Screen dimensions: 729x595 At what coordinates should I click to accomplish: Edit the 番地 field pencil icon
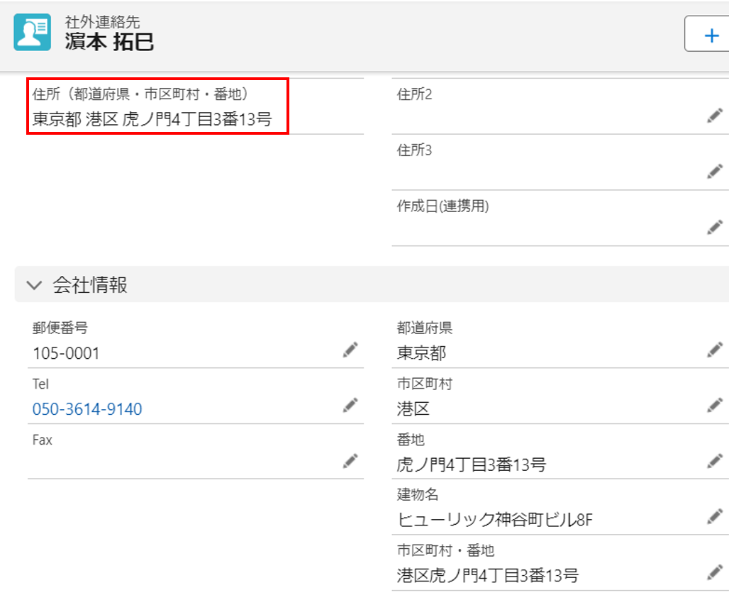pyautogui.click(x=714, y=462)
